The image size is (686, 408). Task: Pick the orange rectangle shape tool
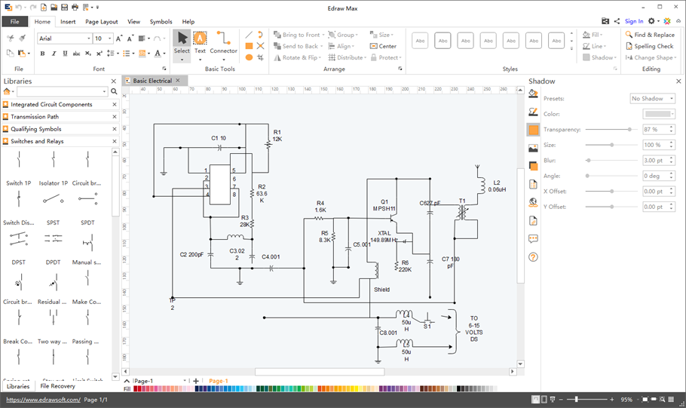[x=249, y=46]
